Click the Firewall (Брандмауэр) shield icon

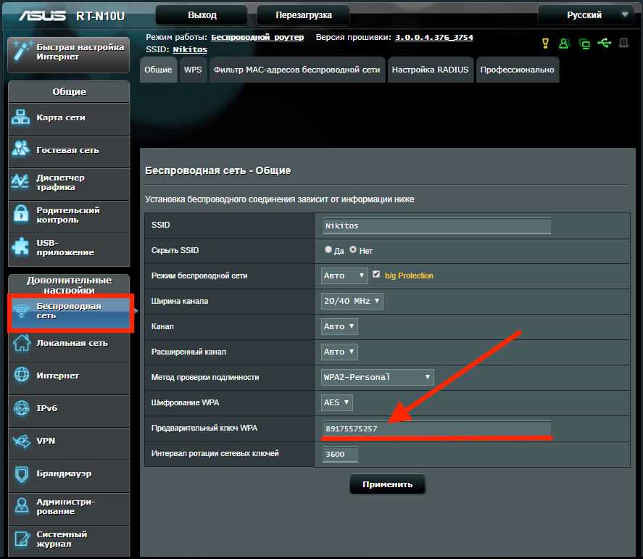22,473
